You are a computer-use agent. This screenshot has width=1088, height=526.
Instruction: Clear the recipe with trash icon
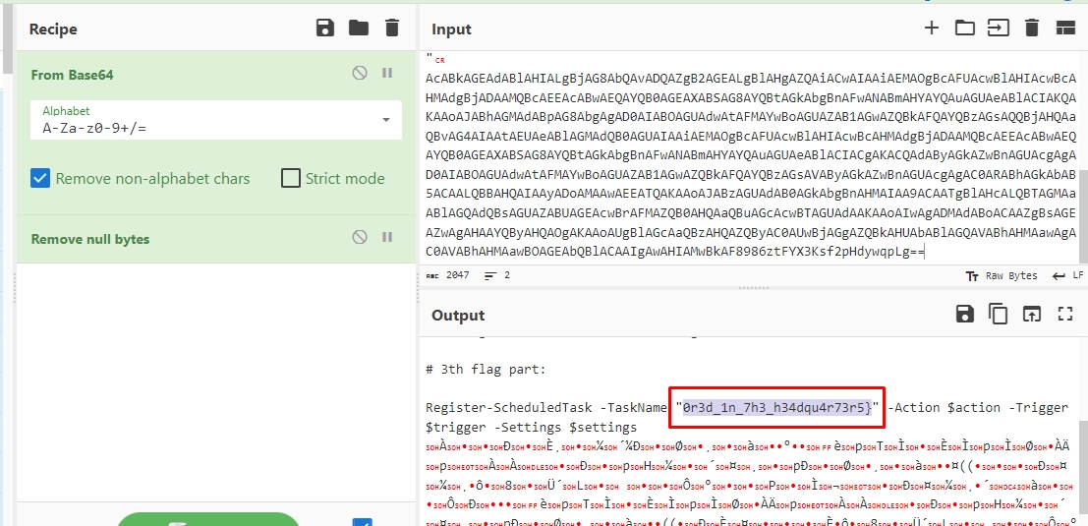coord(392,28)
